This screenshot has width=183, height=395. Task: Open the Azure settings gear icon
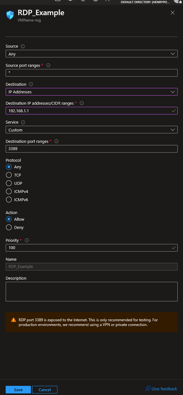(x=82, y=1)
